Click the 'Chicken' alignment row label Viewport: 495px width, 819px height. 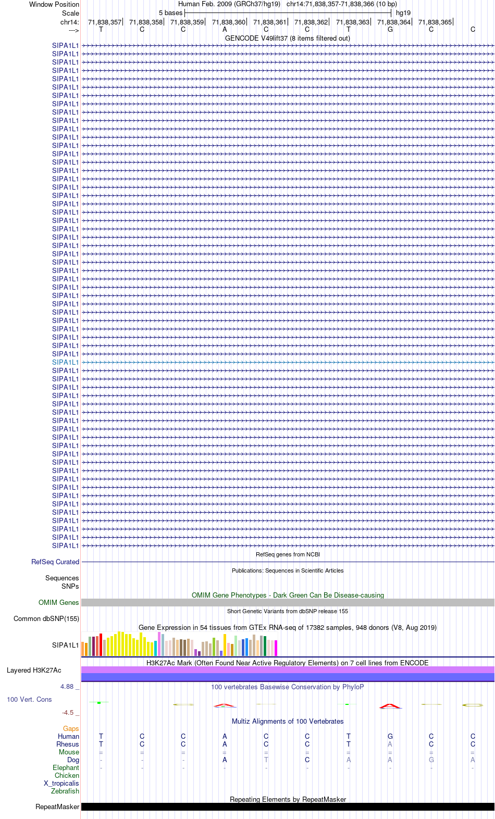click(67, 775)
